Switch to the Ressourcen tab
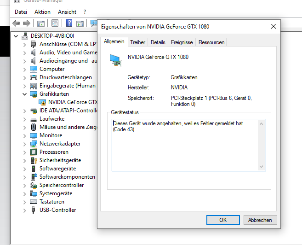 pyautogui.click(x=211, y=42)
